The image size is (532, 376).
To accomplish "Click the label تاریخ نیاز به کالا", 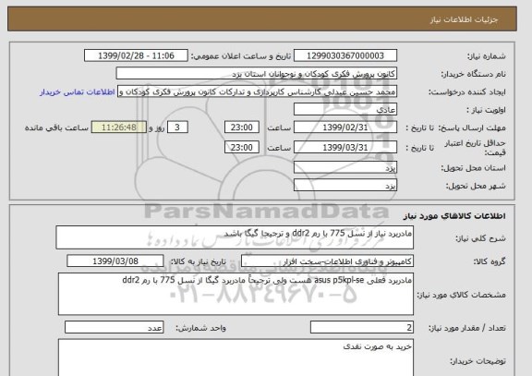I will tap(198, 261).
